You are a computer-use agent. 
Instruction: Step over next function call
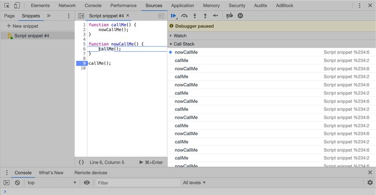pos(184,16)
